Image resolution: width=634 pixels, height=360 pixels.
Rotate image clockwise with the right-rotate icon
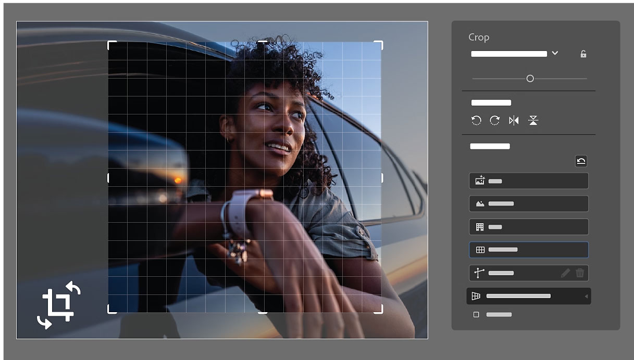tap(494, 121)
